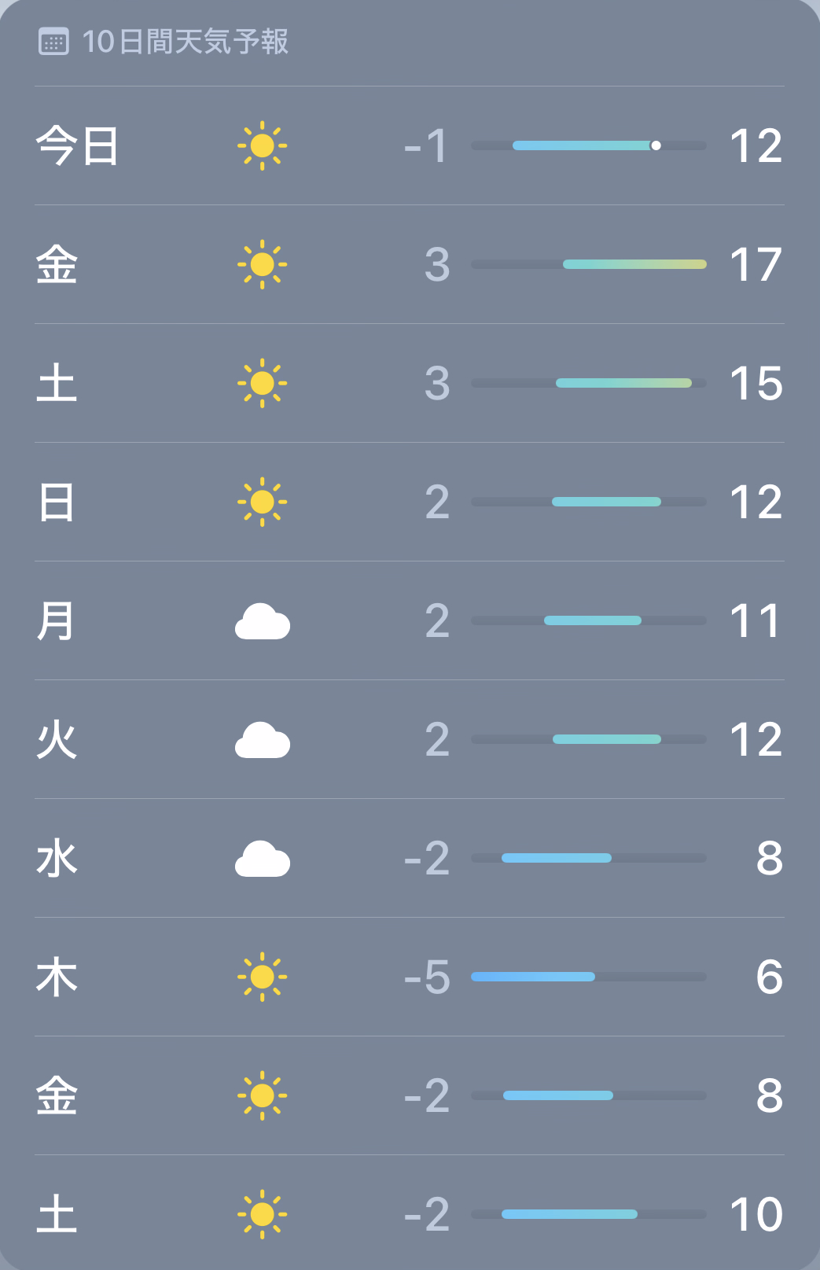Click the cloud icon for 月

[262, 621]
